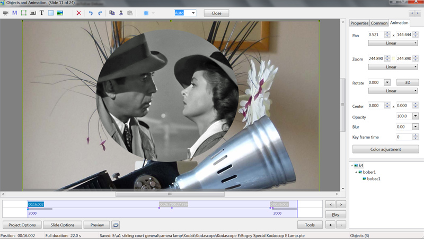Switch to the Common tab
This screenshot has height=239, width=424.
(379, 23)
